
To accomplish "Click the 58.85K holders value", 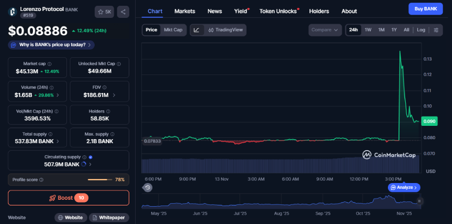I will (99, 118).
